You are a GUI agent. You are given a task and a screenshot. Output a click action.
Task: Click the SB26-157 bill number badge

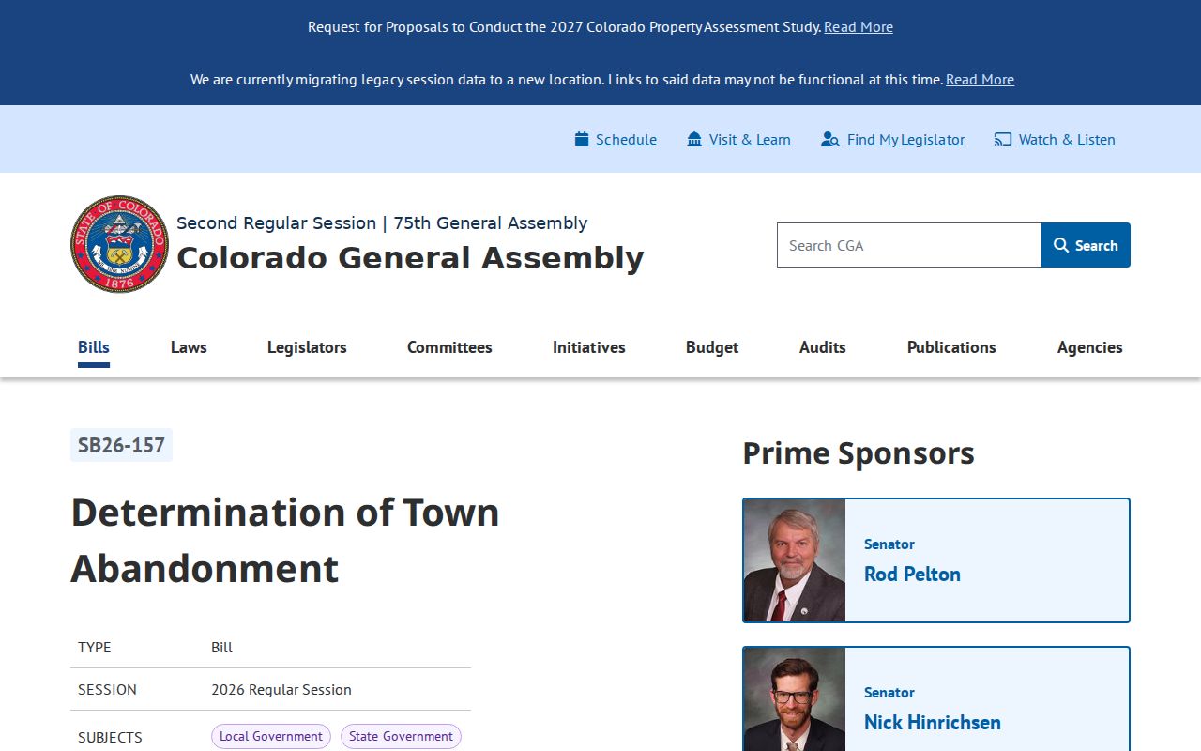pos(121,445)
